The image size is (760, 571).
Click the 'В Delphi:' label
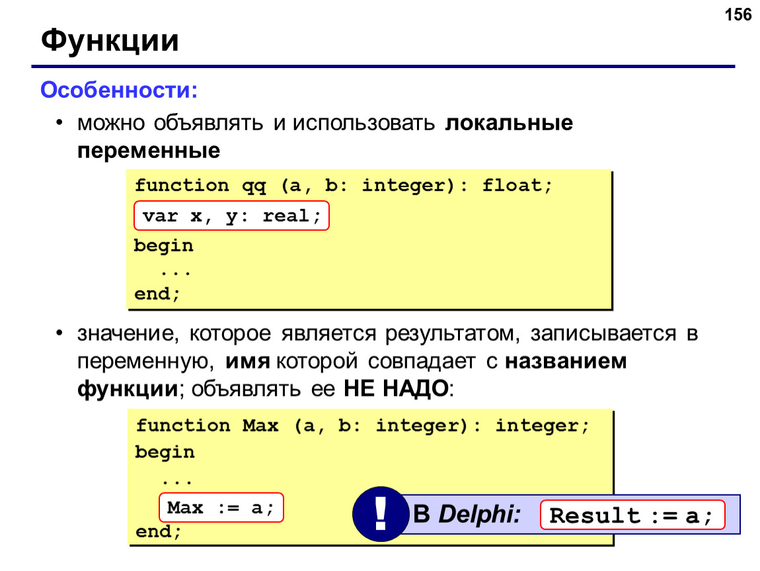click(467, 514)
